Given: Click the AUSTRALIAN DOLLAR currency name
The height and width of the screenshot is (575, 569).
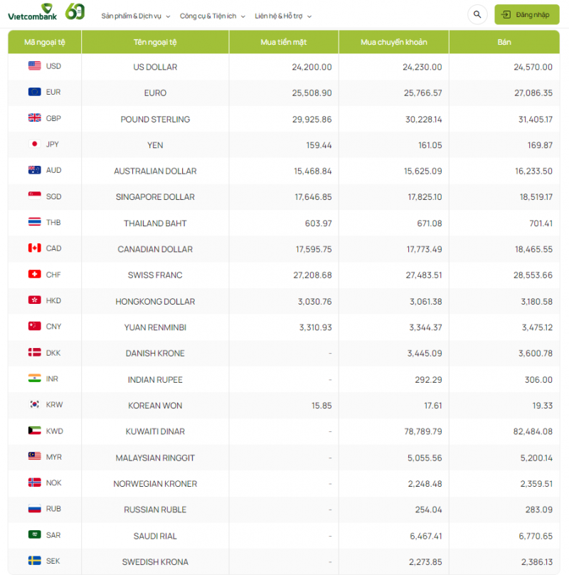Looking at the screenshot, I should click(155, 171).
